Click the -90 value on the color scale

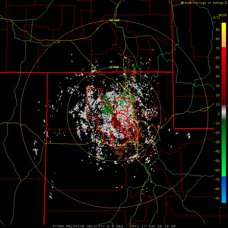(x=217, y=198)
